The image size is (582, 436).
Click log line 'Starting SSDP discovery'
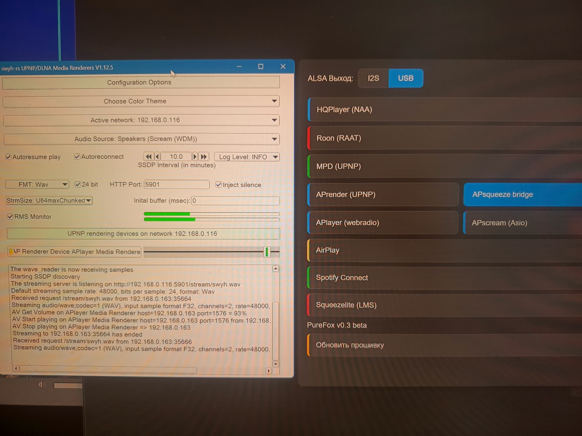point(45,276)
